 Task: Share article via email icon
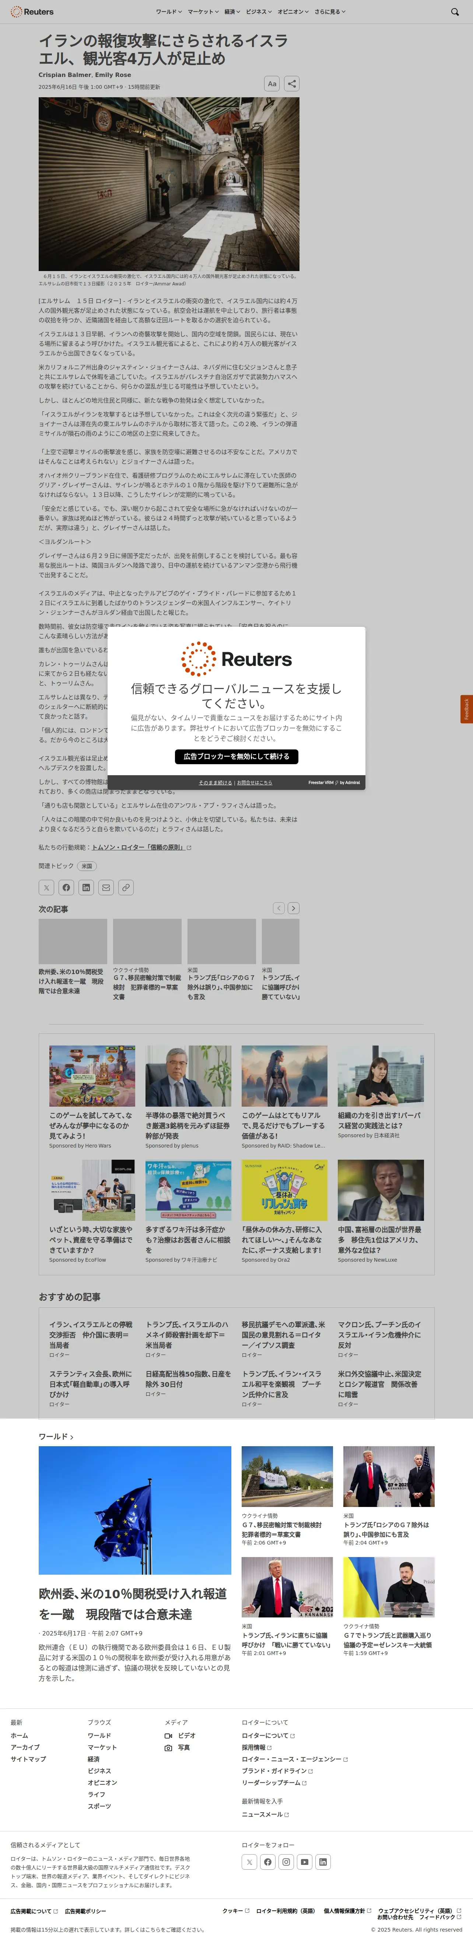click(106, 888)
